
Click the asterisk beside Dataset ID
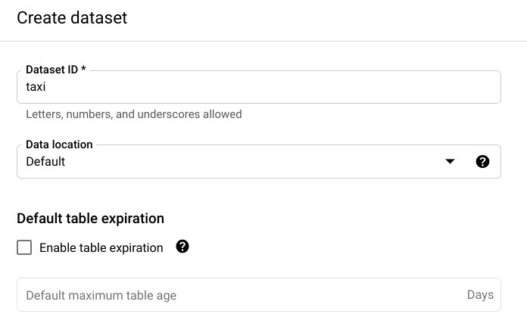pos(83,70)
